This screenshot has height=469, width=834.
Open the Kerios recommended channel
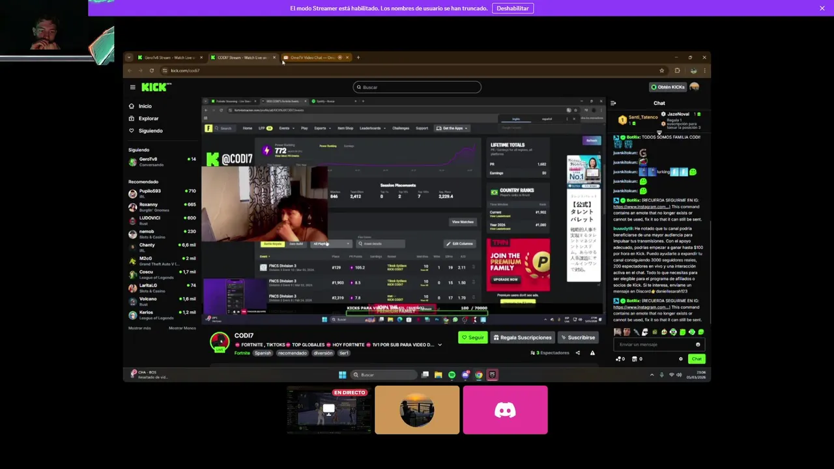(162, 315)
